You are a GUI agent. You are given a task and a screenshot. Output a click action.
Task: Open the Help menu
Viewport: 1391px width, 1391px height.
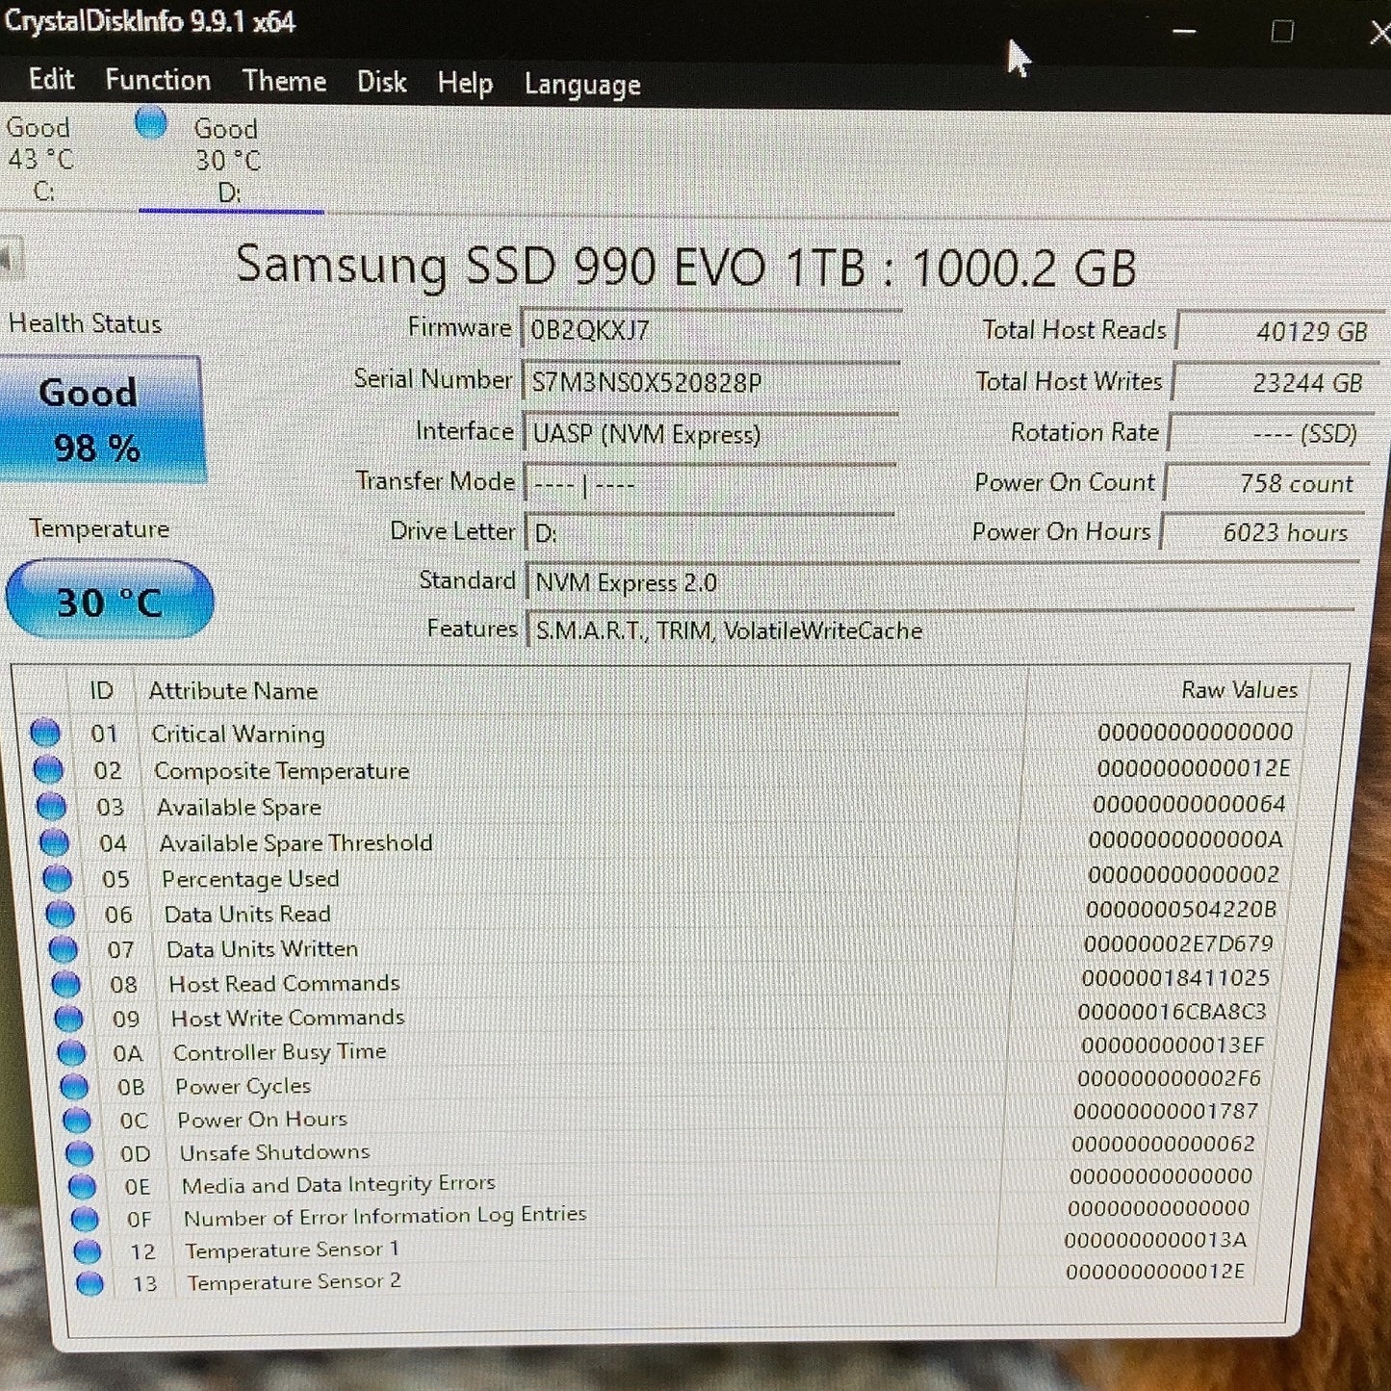(x=465, y=84)
